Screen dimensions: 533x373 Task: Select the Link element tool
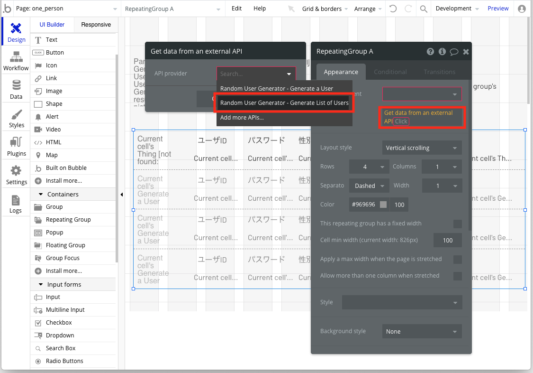coord(73,78)
